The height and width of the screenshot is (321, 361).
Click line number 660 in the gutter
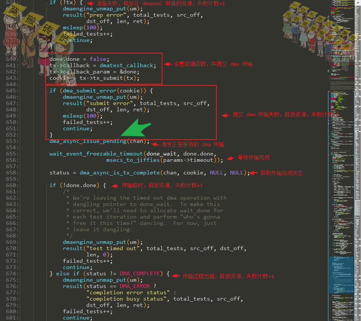click(x=12, y=185)
